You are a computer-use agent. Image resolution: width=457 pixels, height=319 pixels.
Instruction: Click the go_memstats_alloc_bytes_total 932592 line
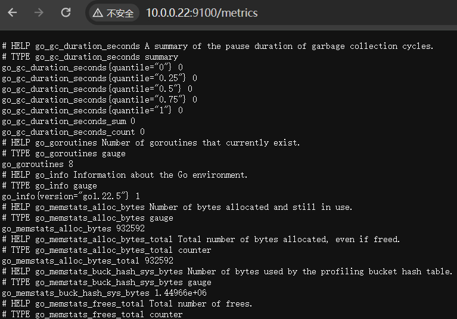(x=87, y=261)
